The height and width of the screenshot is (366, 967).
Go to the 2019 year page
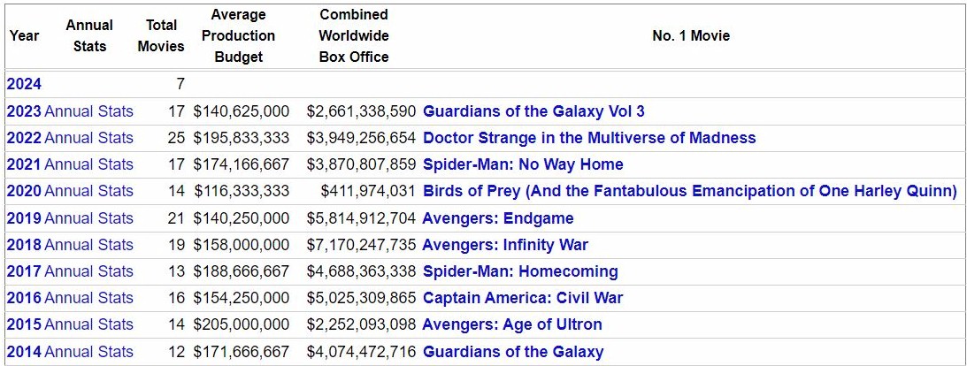(x=24, y=218)
